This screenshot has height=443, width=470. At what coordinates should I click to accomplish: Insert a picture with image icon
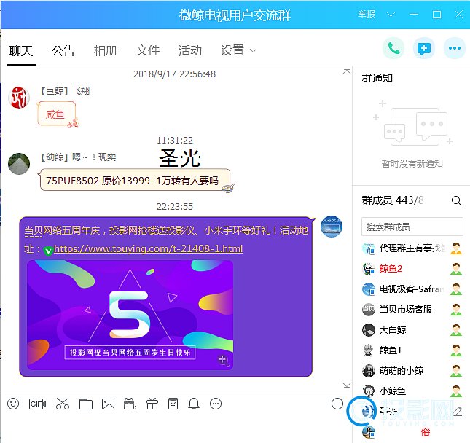pyautogui.click(x=108, y=404)
